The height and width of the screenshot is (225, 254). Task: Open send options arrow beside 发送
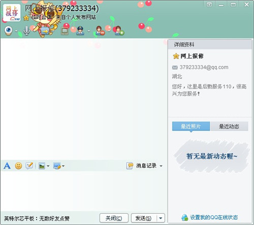pyautogui.click(x=161, y=218)
